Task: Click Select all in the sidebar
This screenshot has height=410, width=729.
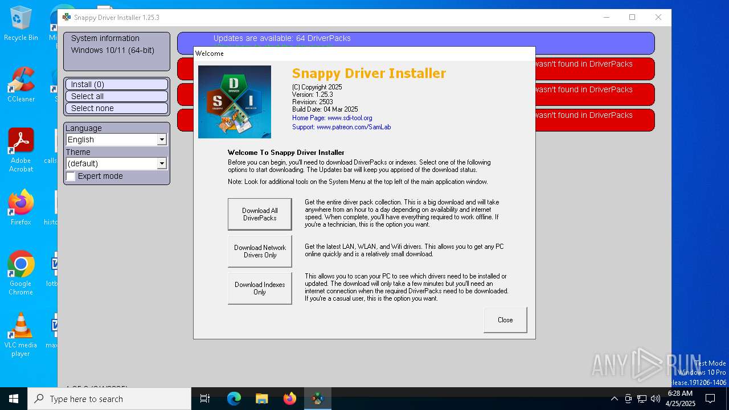Action: (117, 96)
